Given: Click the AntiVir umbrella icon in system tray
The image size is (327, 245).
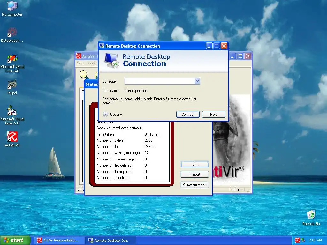Looking at the screenshot, I should [x=297, y=240].
